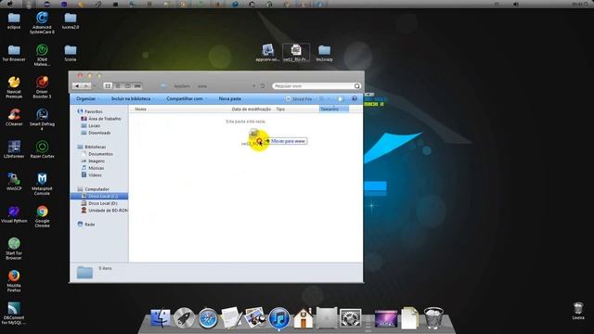This screenshot has width=594, height=334.
Task: Select the Metasploit Console desktop shortcut
Action: point(42,184)
